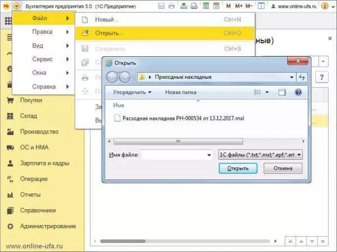
Task: Expand the Приходные накладные path dropdown
Action: click(x=292, y=77)
